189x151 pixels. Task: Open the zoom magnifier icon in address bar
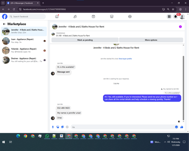coord(168,9)
